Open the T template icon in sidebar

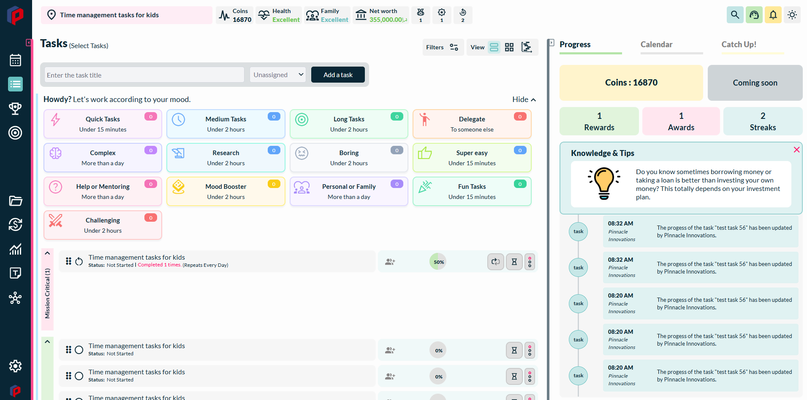point(16,273)
